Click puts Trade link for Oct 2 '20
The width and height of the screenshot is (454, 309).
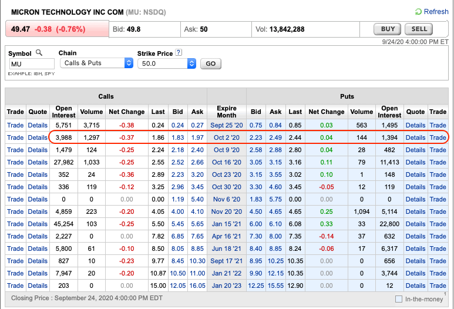(438, 137)
